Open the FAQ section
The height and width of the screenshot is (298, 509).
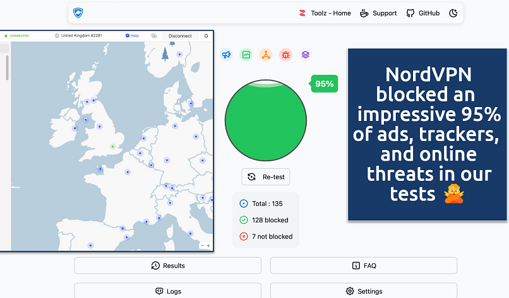[363, 266]
